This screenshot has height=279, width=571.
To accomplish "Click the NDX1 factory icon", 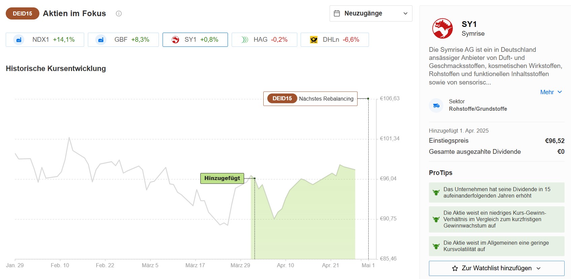I will tap(19, 40).
